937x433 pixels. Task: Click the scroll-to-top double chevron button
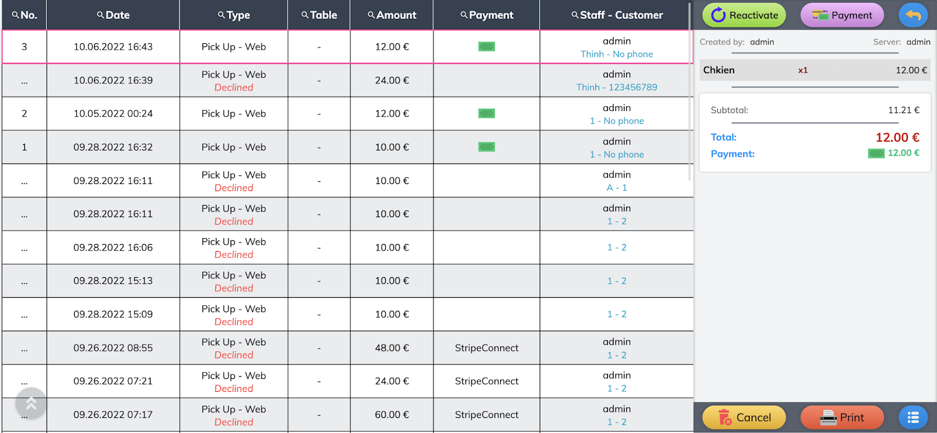pyautogui.click(x=31, y=403)
